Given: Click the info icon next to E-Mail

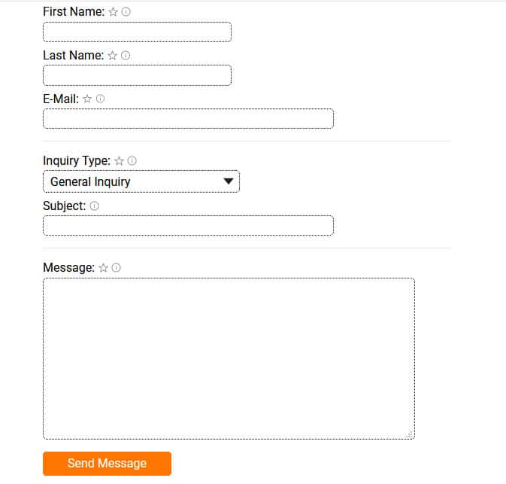Looking at the screenshot, I should [x=100, y=99].
